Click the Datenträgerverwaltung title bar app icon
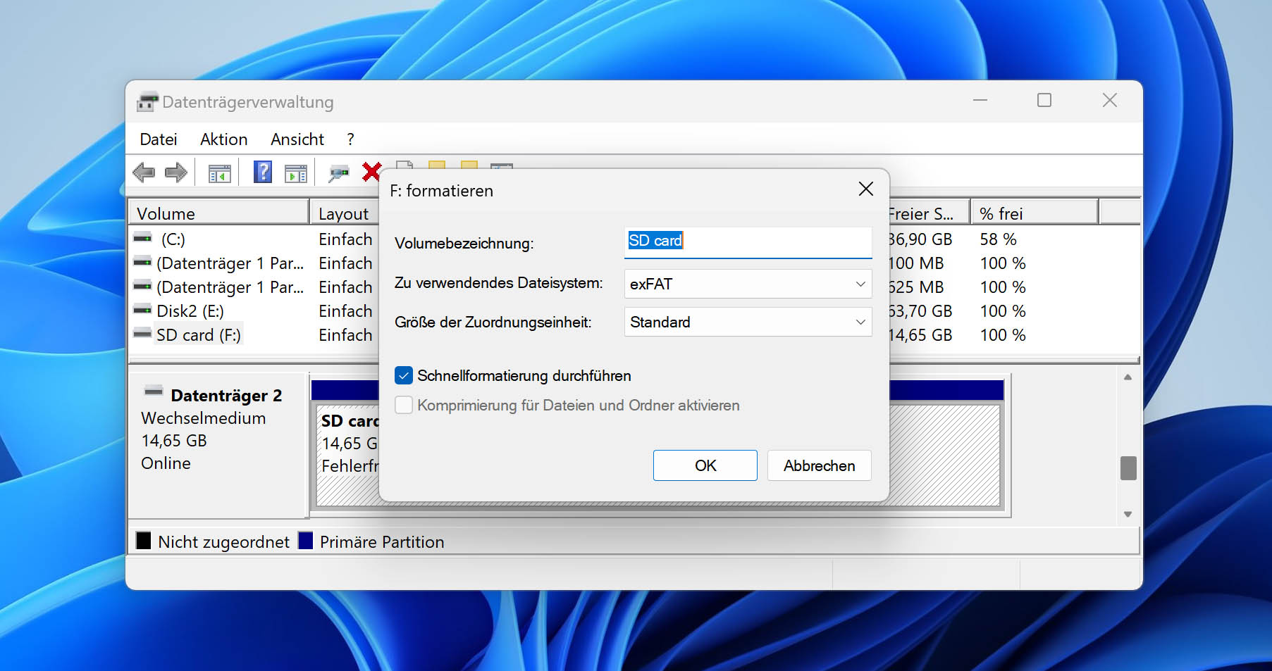 tap(147, 102)
